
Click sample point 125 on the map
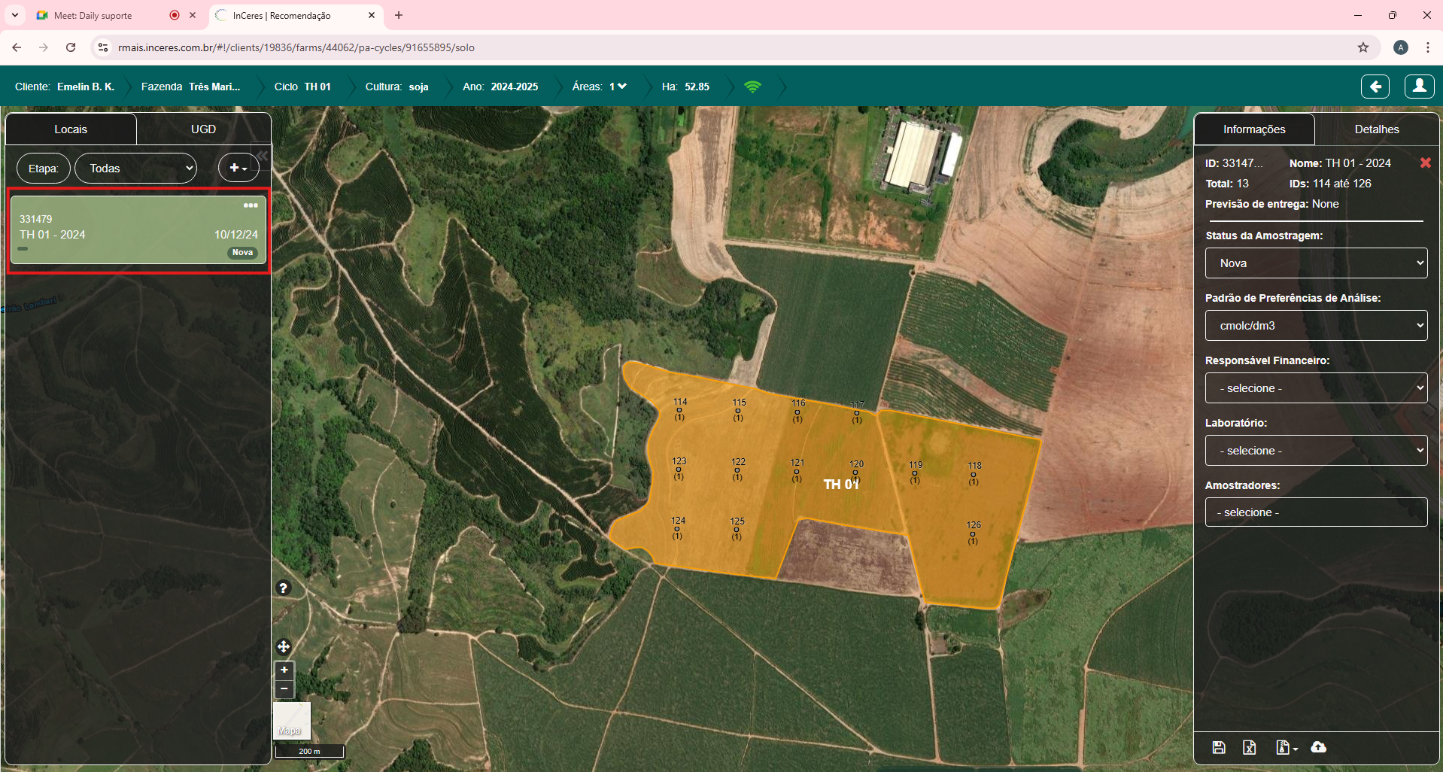pyautogui.click(x=737, y=530)
